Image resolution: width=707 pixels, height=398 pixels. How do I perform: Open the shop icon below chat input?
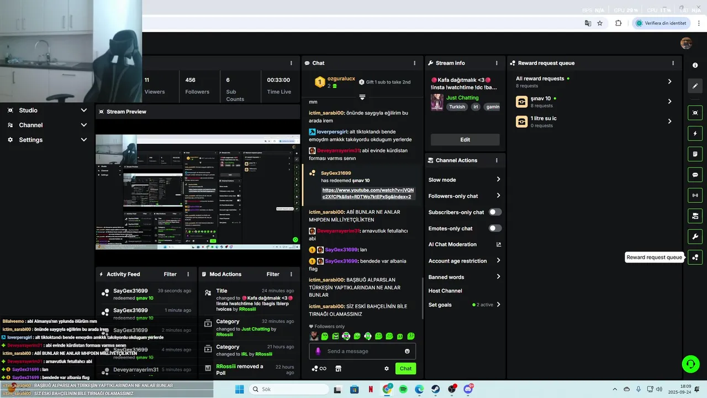[338, 369]
